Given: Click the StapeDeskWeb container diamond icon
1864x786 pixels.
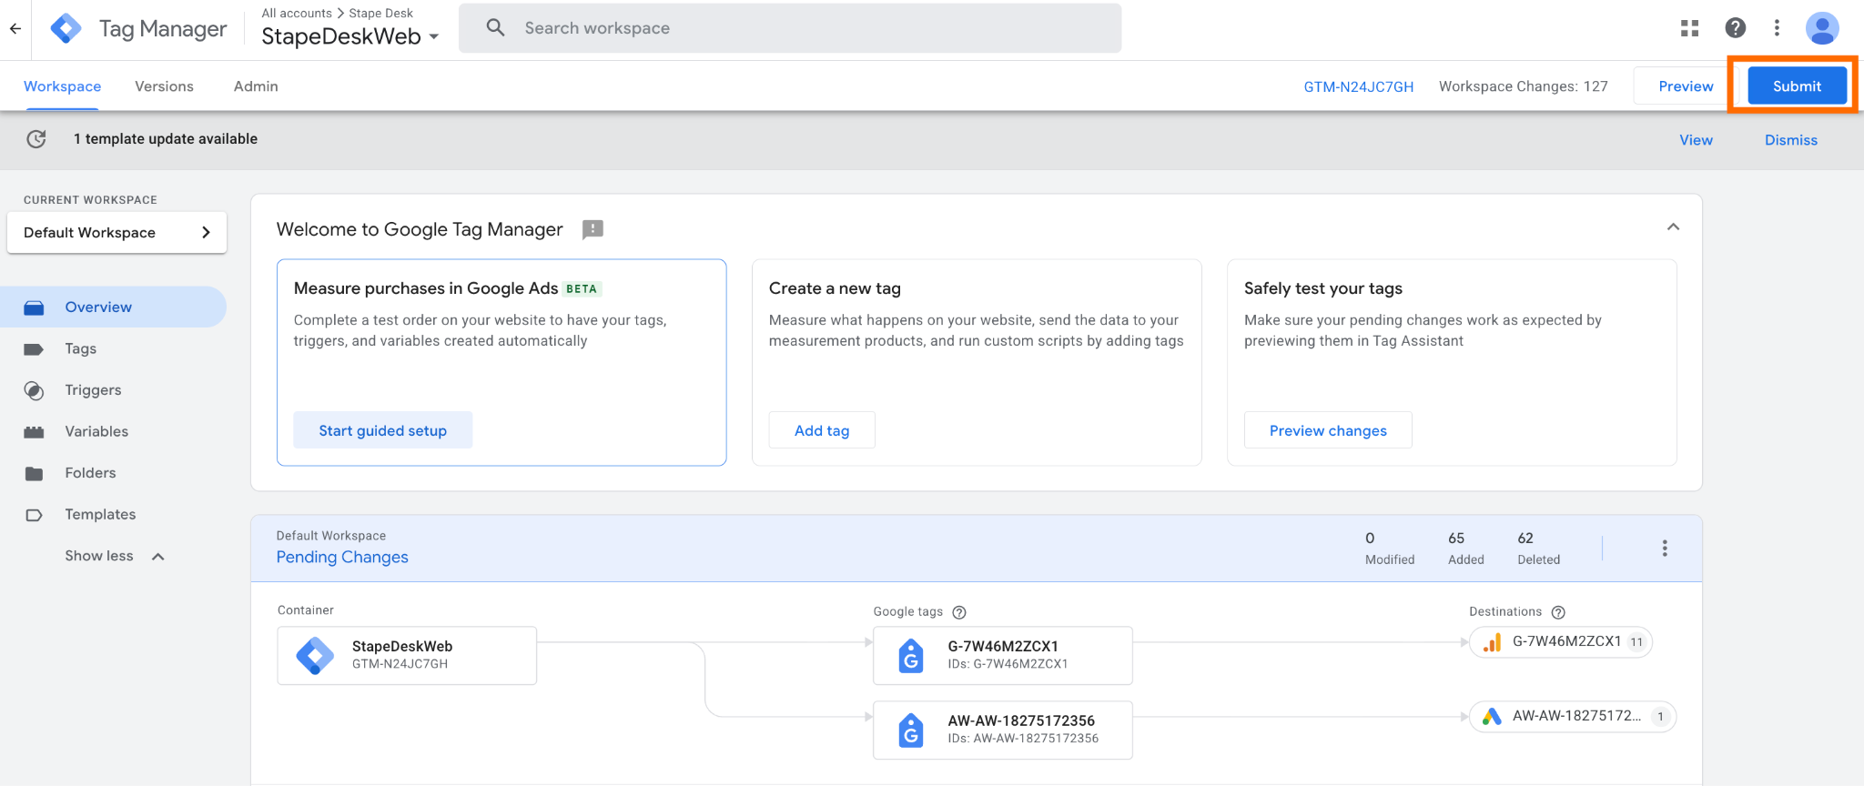Looking at the screenshot, I should (x=315, y=655).
